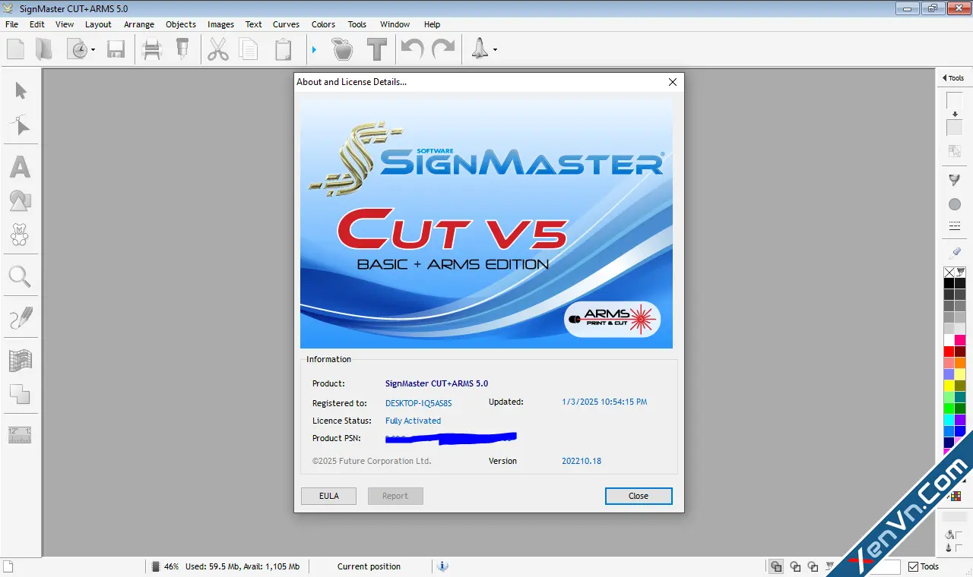Click the New document toolbar icon
This screenshot has width=973, height=577.
(x=15, y=49)
